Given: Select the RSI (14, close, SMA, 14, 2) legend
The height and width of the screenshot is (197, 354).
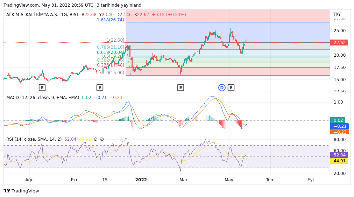Looking at the screenshot, I should point(34,139).
